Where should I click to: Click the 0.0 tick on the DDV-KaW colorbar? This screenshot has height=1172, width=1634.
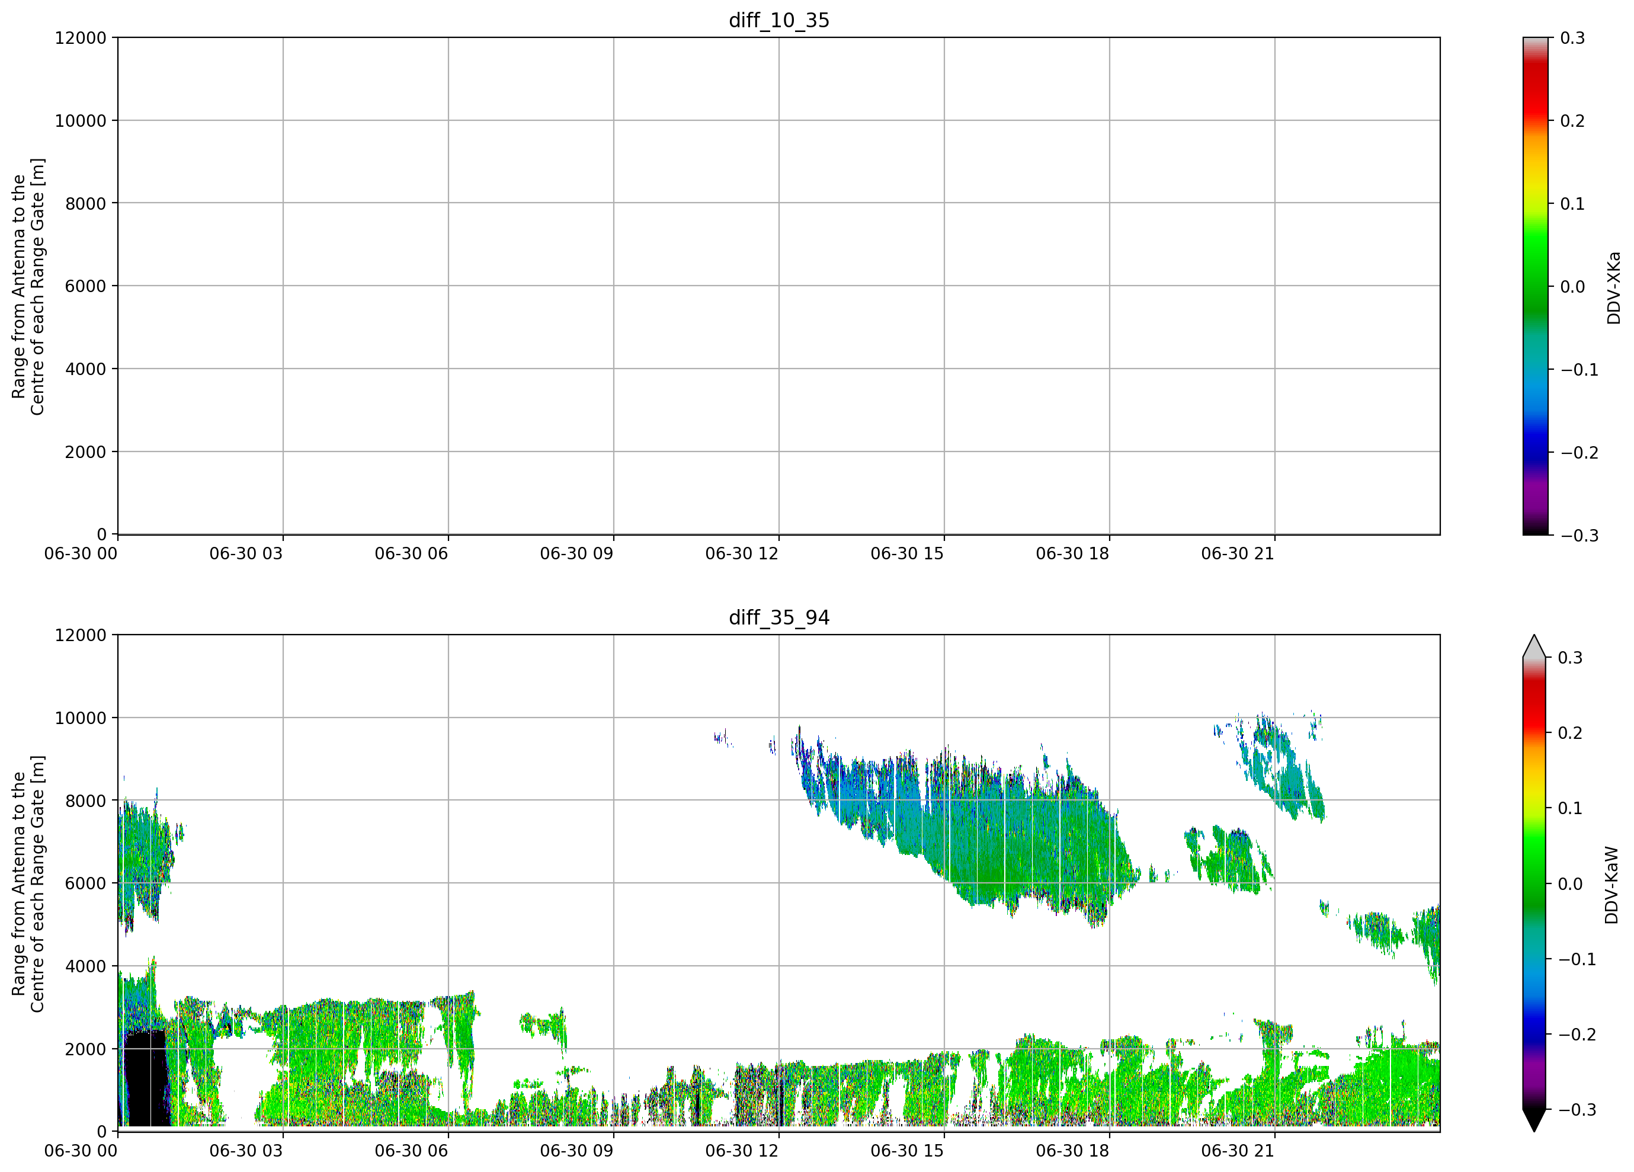1571,883
